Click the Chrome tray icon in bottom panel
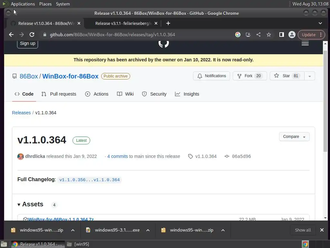330x248 pixels. pos(306,244)
